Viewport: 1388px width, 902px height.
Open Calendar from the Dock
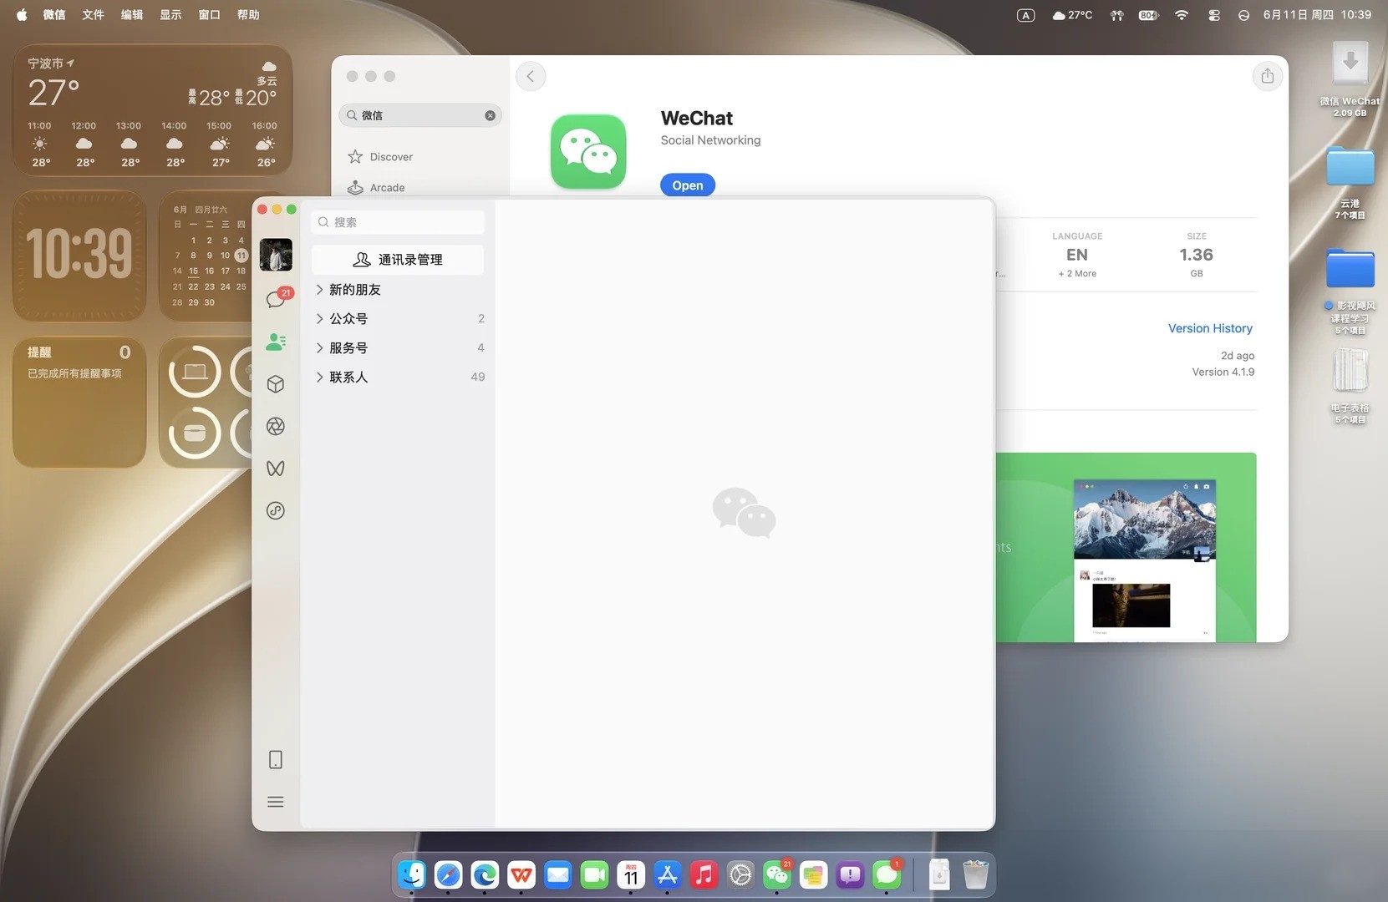click(631, 874)
